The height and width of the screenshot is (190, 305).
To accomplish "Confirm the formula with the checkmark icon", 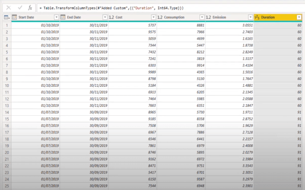I will [x=20, y=8].
